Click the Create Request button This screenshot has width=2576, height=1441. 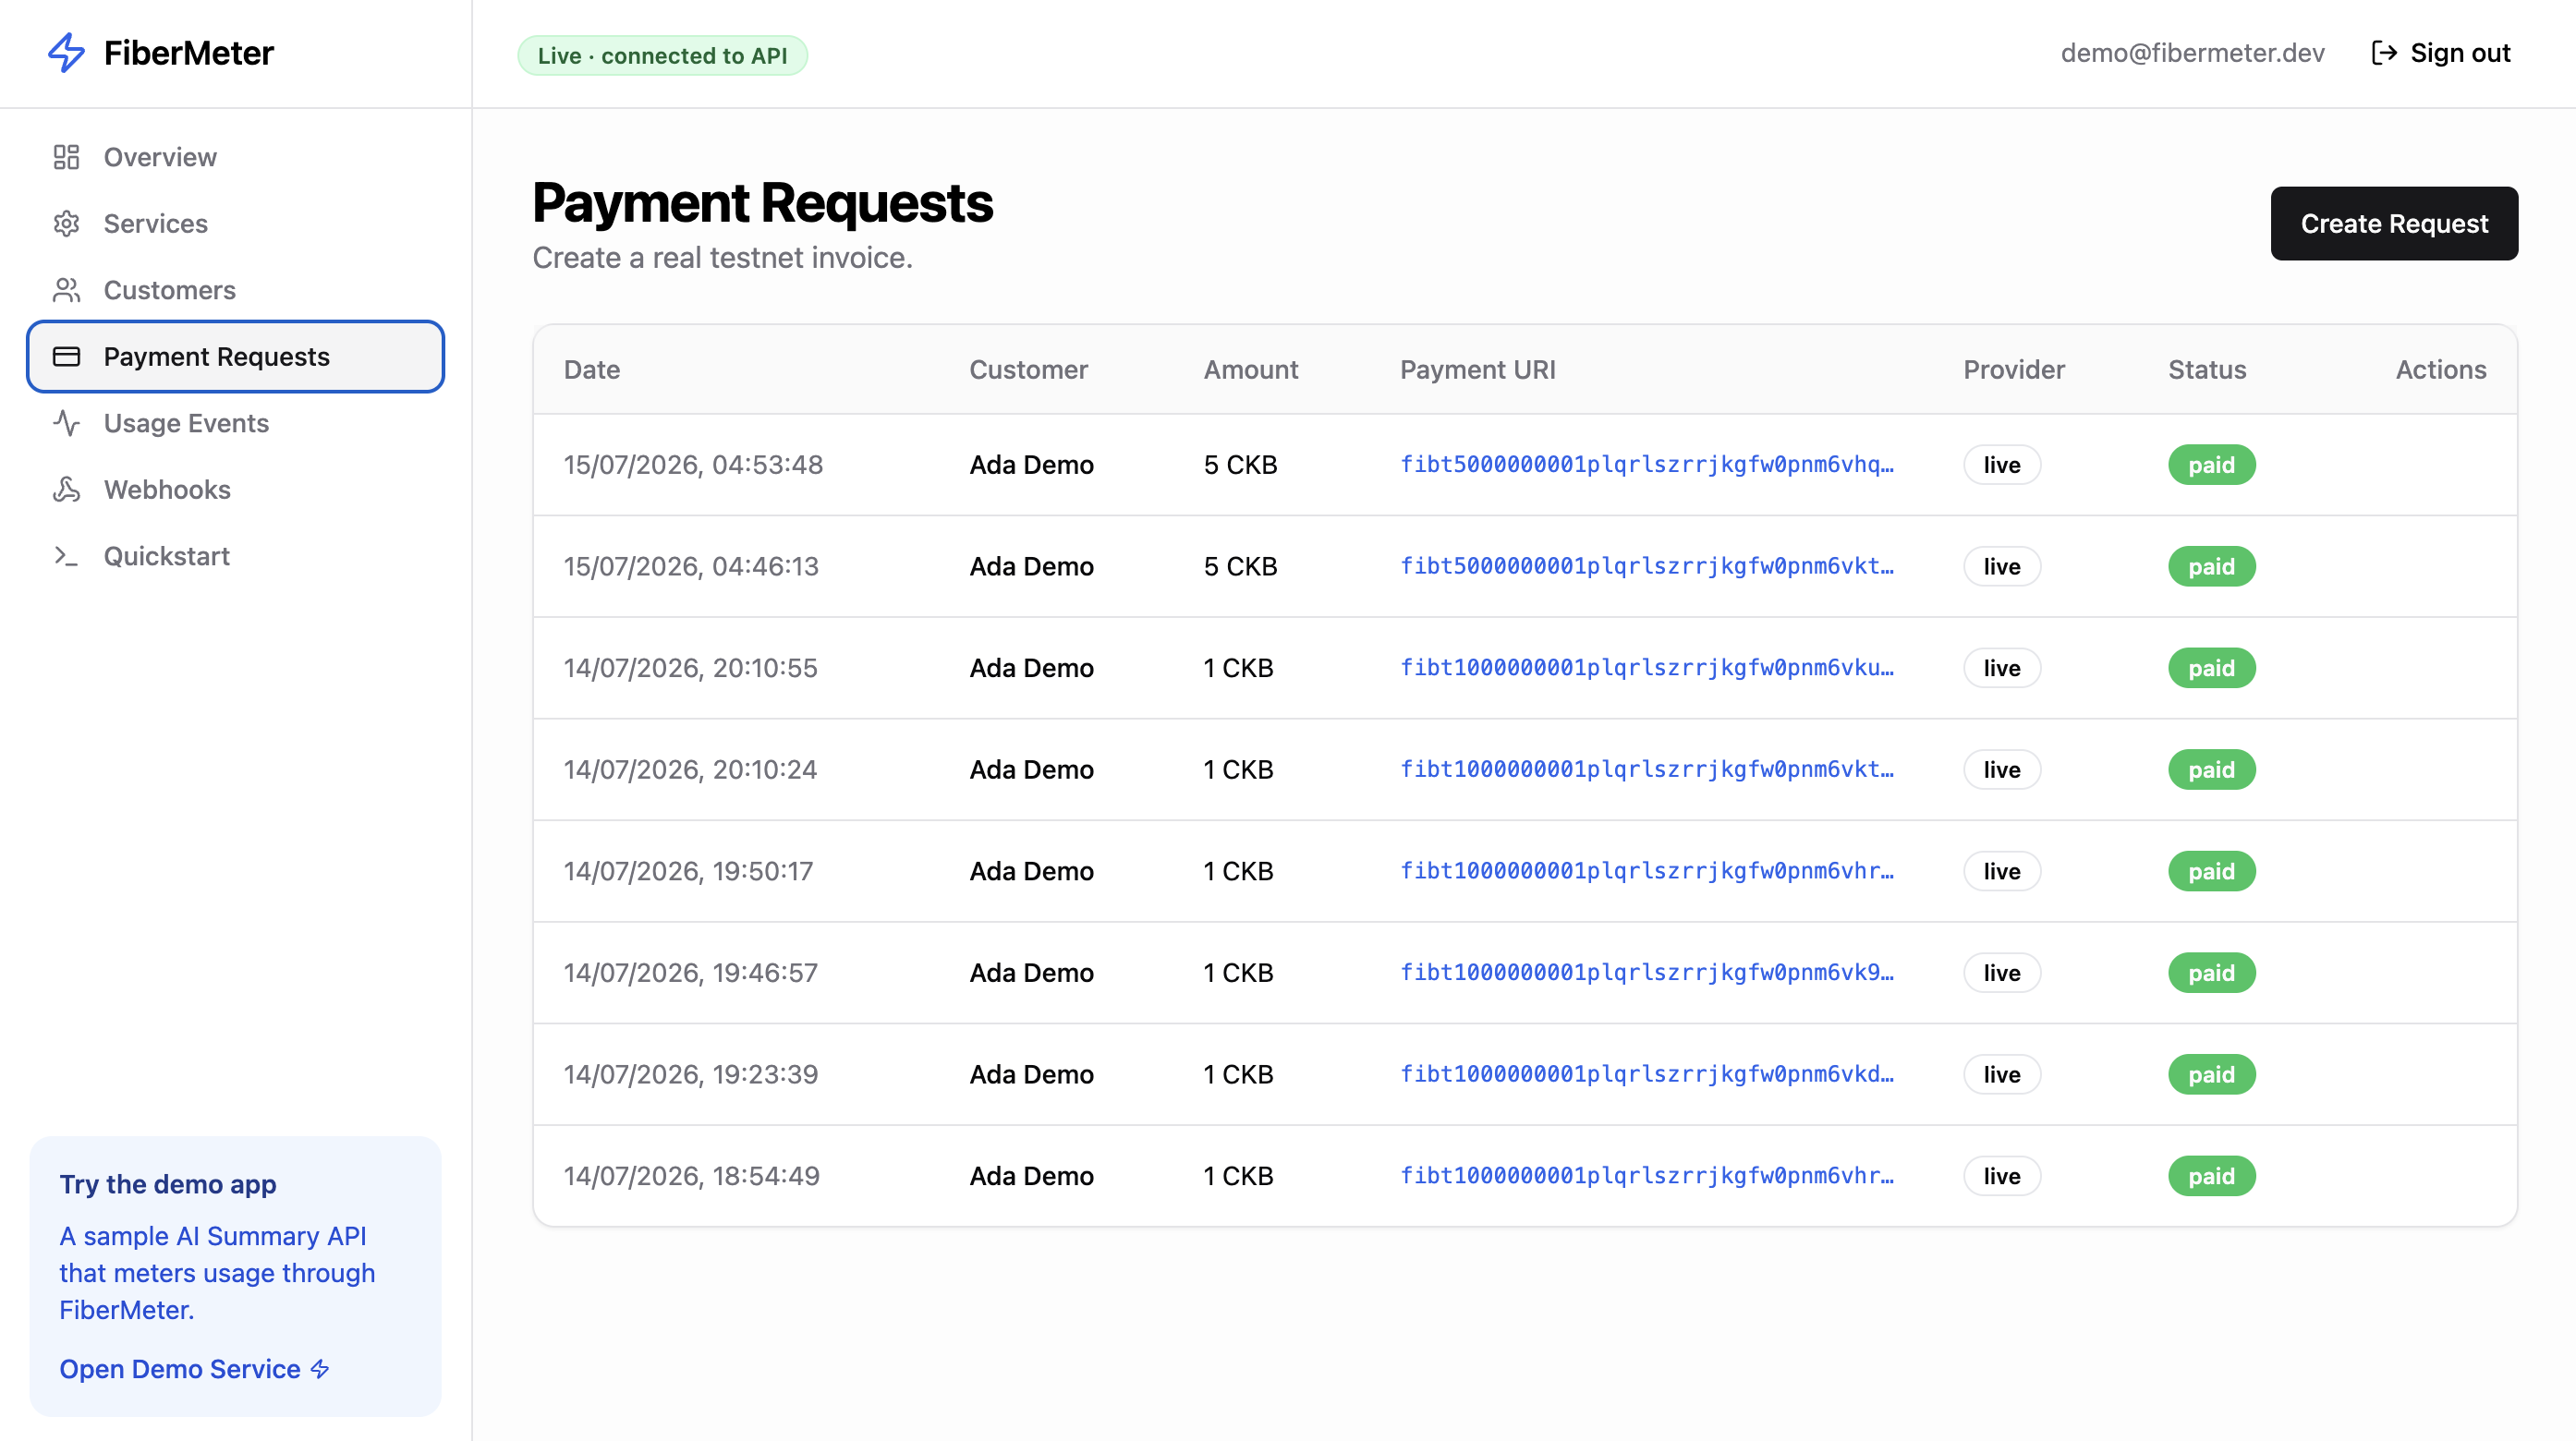point(2394,223)
